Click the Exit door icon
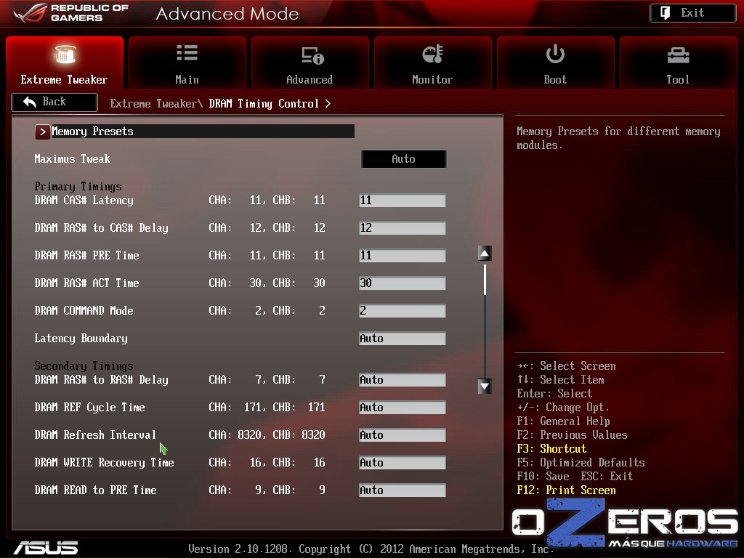Viewport: 744px width, 558px height. click(666, 13)
